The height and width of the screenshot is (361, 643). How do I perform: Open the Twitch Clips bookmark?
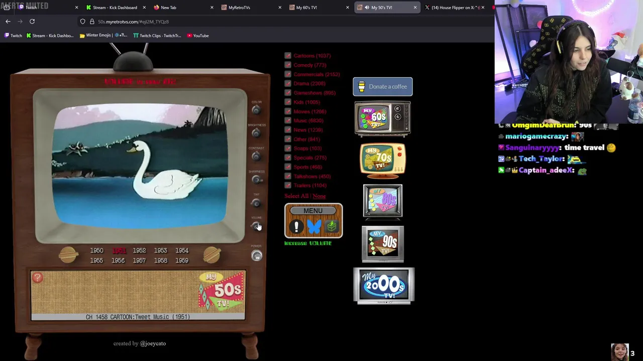click(157, 36)
